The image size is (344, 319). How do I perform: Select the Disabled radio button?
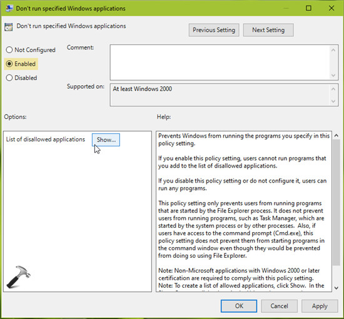point(9,78)
